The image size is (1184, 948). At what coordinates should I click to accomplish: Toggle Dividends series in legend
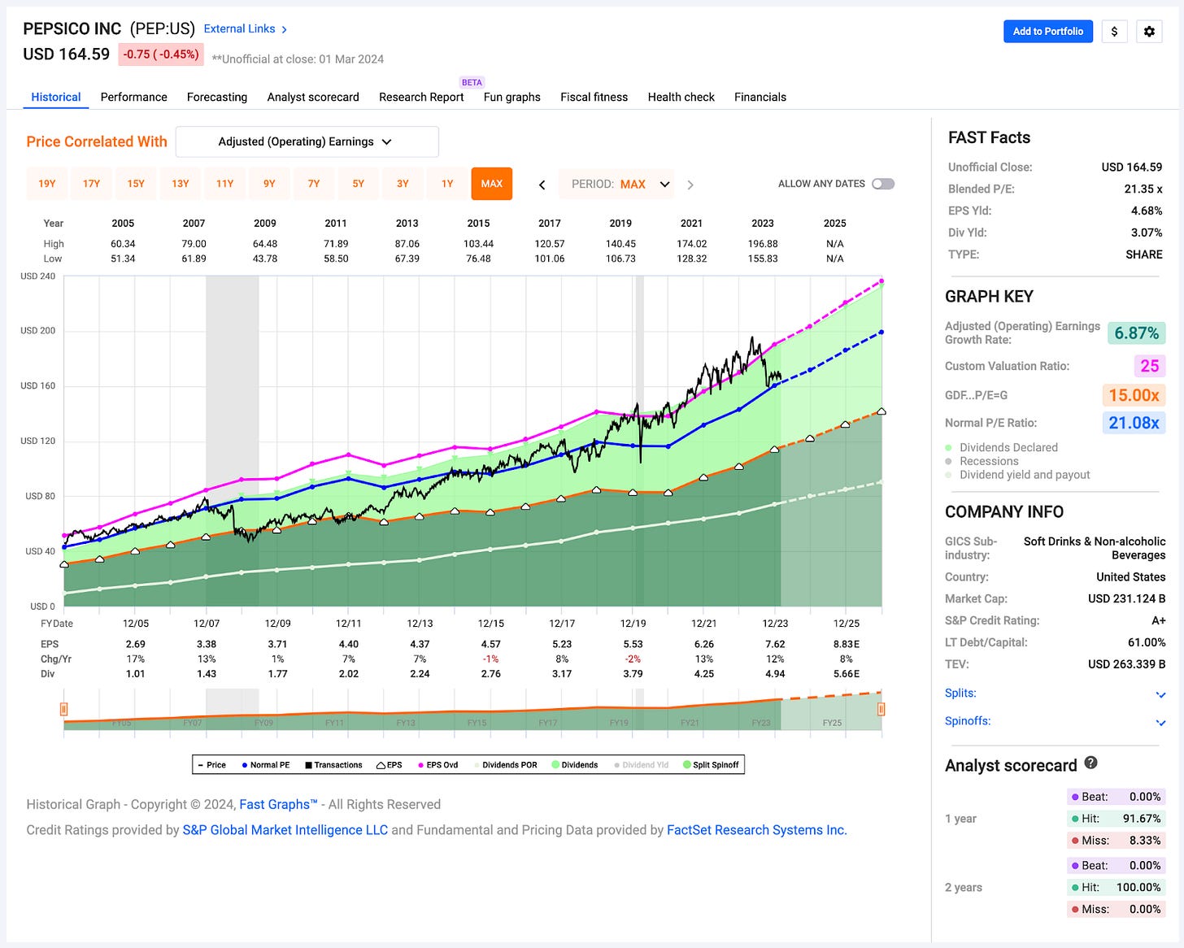(575, 765)
